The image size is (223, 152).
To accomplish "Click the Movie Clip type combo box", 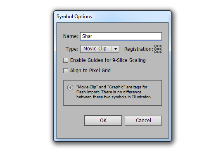I will tap(100, 49).
